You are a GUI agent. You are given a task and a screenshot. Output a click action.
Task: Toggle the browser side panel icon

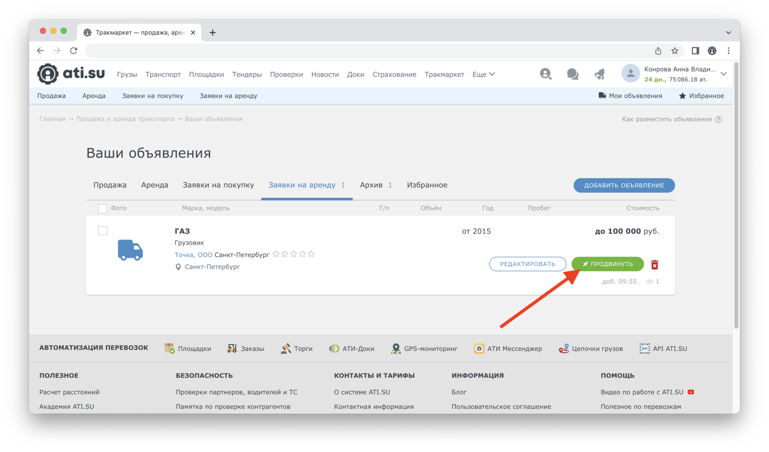[695, 51]
